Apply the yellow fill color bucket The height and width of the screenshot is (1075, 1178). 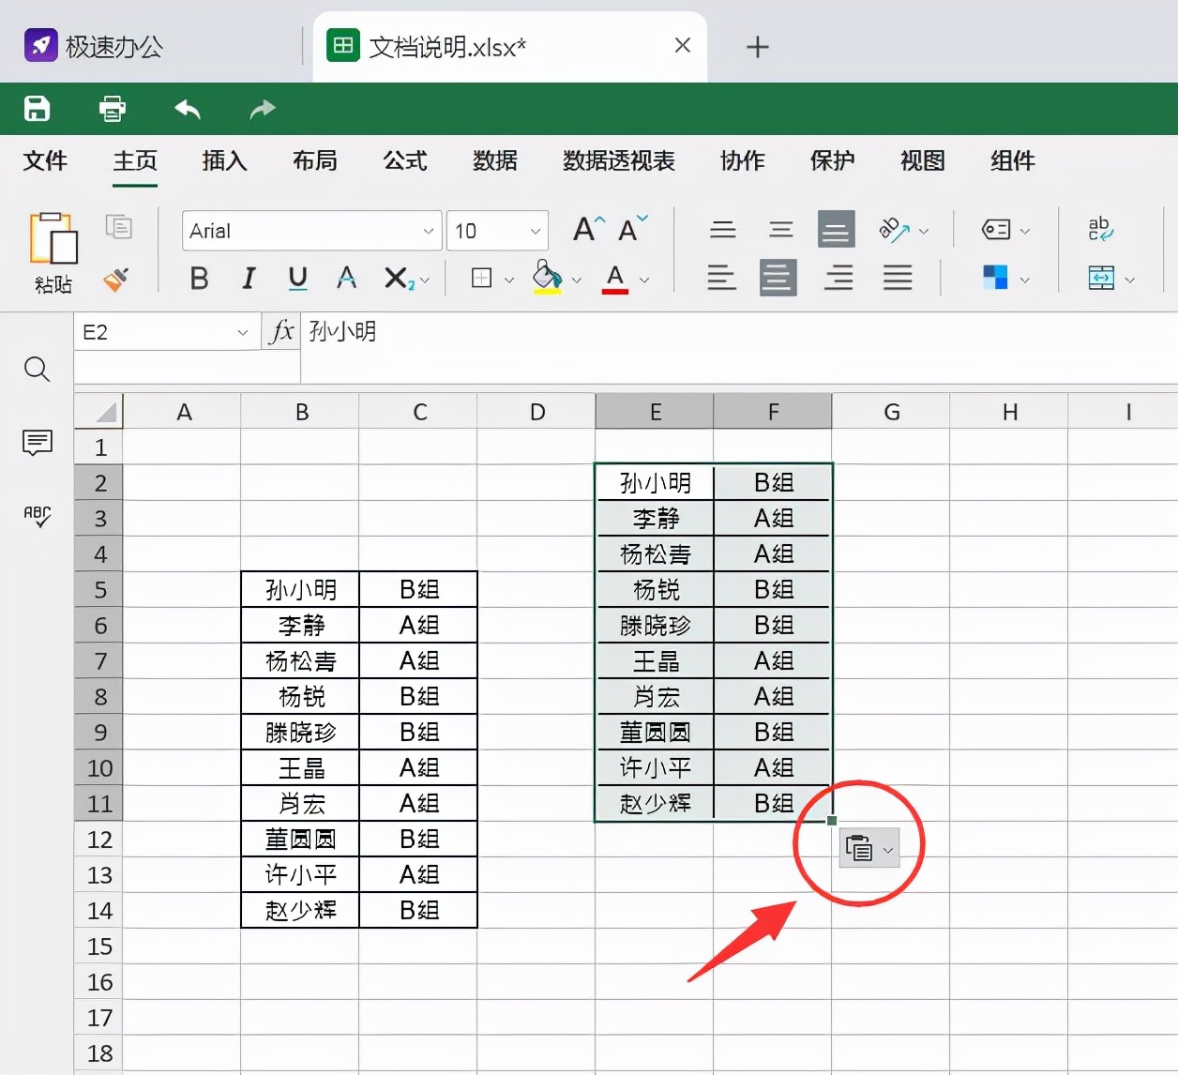[547, 279]
